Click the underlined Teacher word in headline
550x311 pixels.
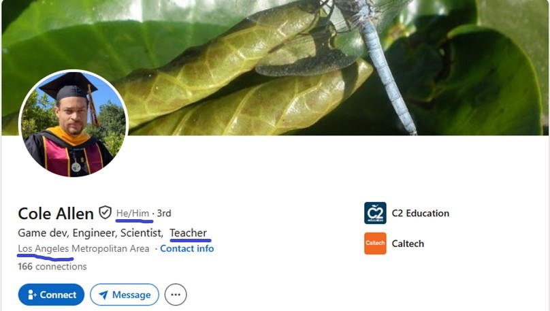tap(189, 233)
